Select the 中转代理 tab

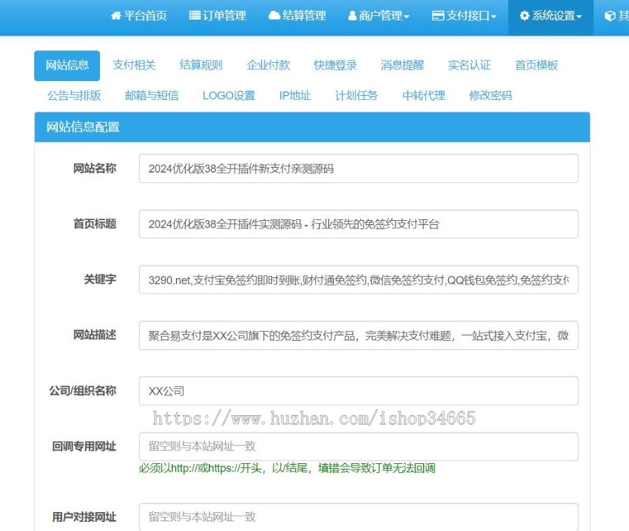424,96
